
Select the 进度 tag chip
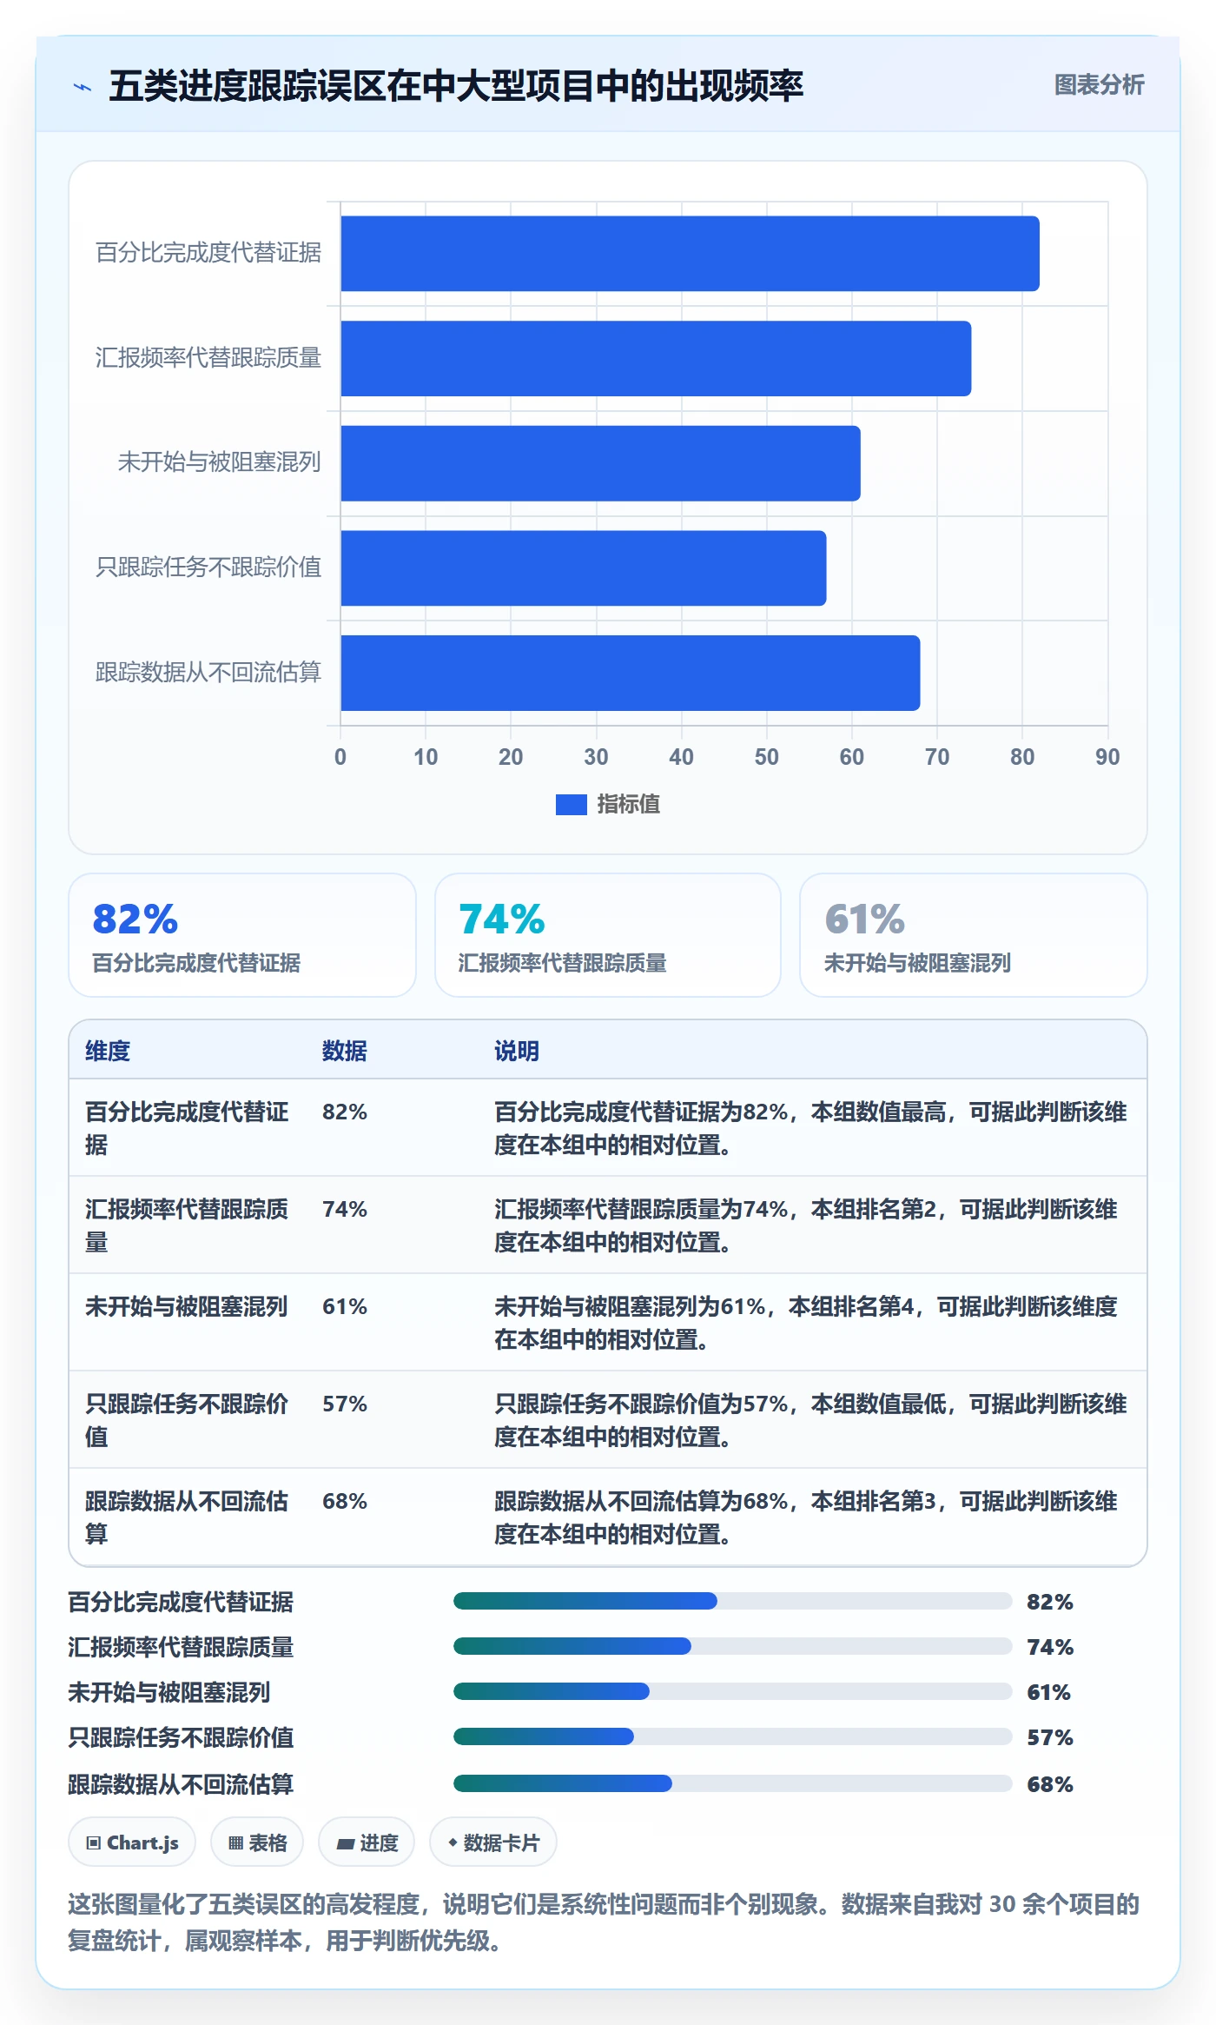coord(367,1842)
